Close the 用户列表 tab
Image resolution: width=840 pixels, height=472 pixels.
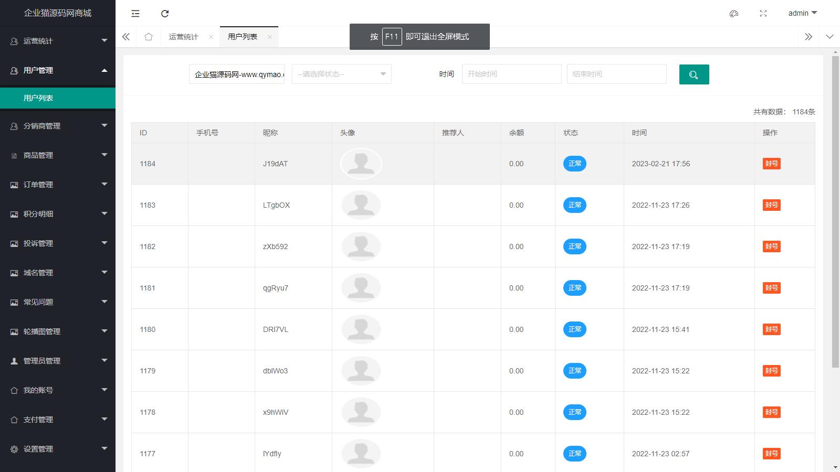[x=270, y=37]
